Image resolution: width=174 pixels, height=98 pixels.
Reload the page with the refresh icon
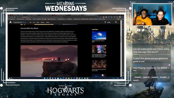(12, 17)
